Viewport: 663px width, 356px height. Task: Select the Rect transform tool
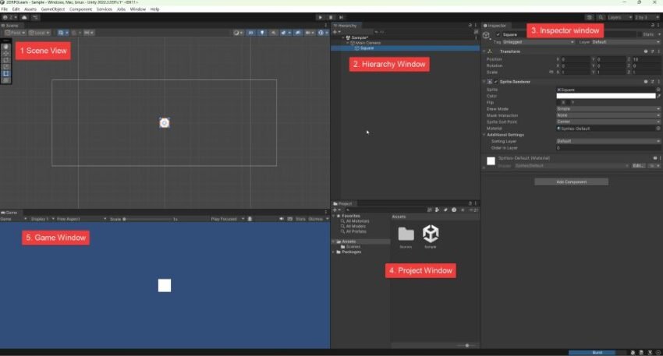point(6,73)
